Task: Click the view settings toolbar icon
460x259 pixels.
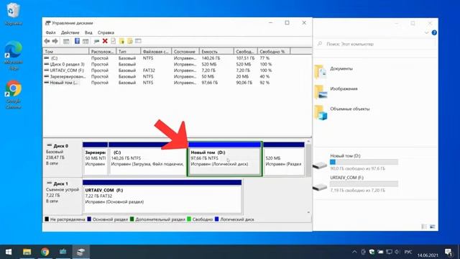Action: 138,41
